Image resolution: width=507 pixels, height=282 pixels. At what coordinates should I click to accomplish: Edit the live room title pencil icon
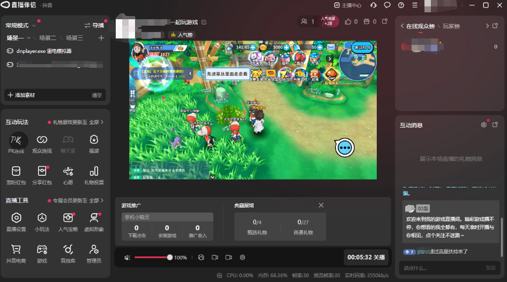204,22
